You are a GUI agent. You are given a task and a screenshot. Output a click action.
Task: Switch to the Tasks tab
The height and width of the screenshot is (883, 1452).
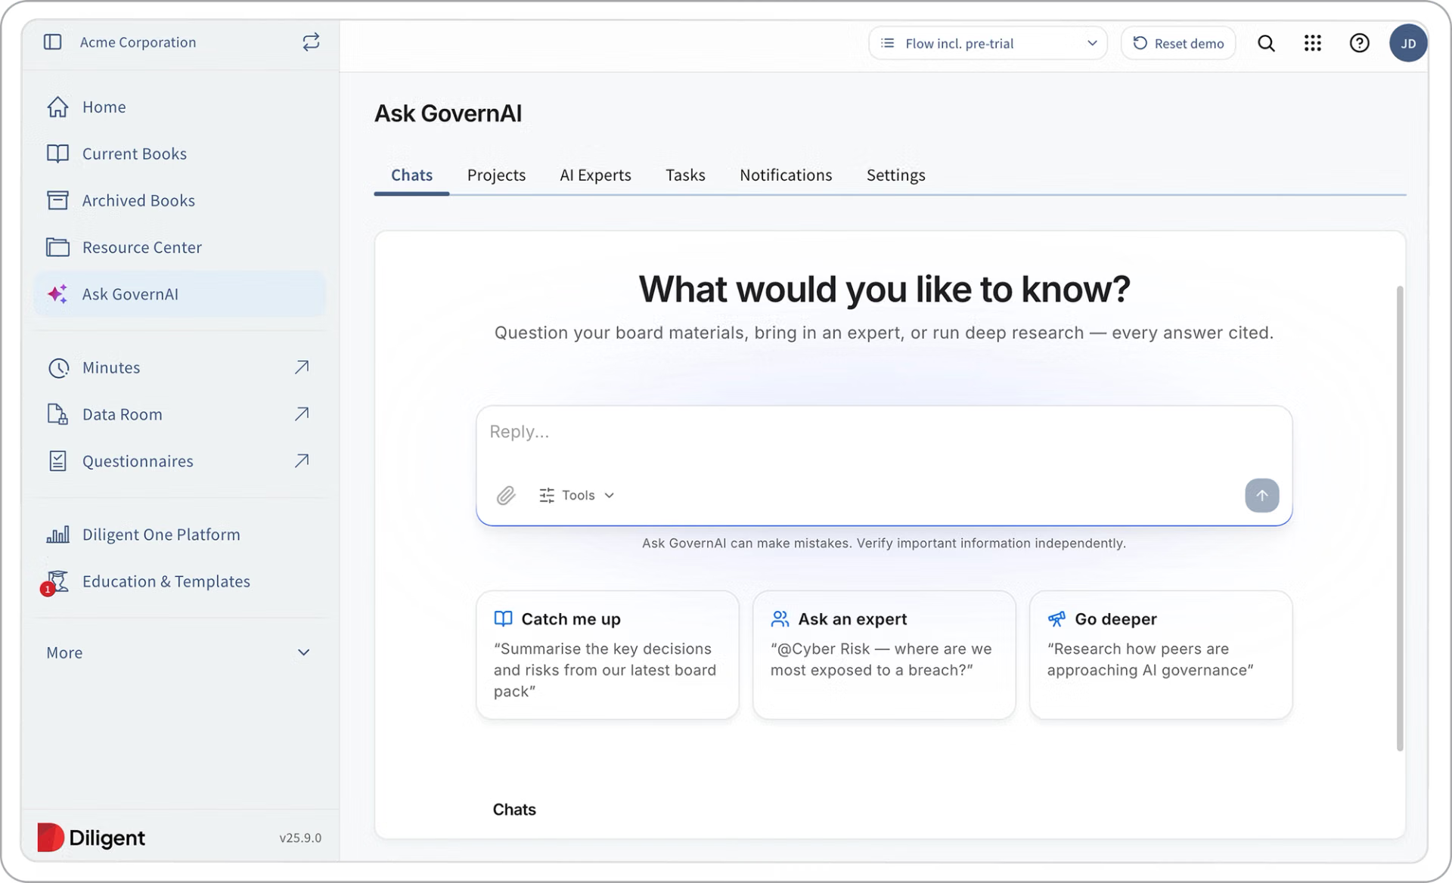point(685,175)
